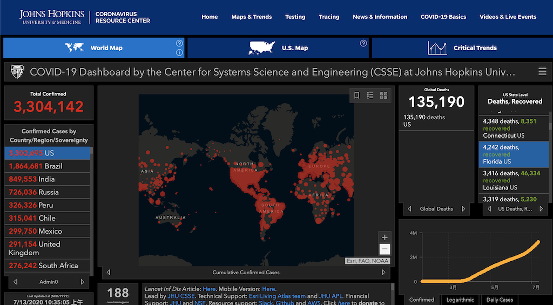The image size is (553, 305).
Task: Select Russia in country list
Action: pos(48,192)
